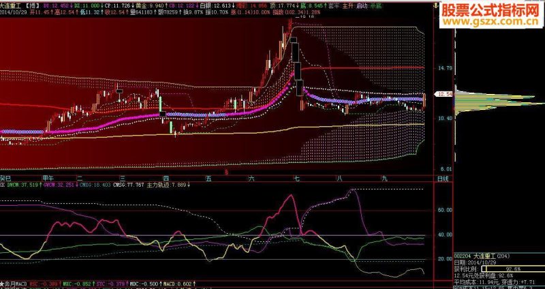
Task: Select month 九 on the time axis
Action: click(384, 179)
